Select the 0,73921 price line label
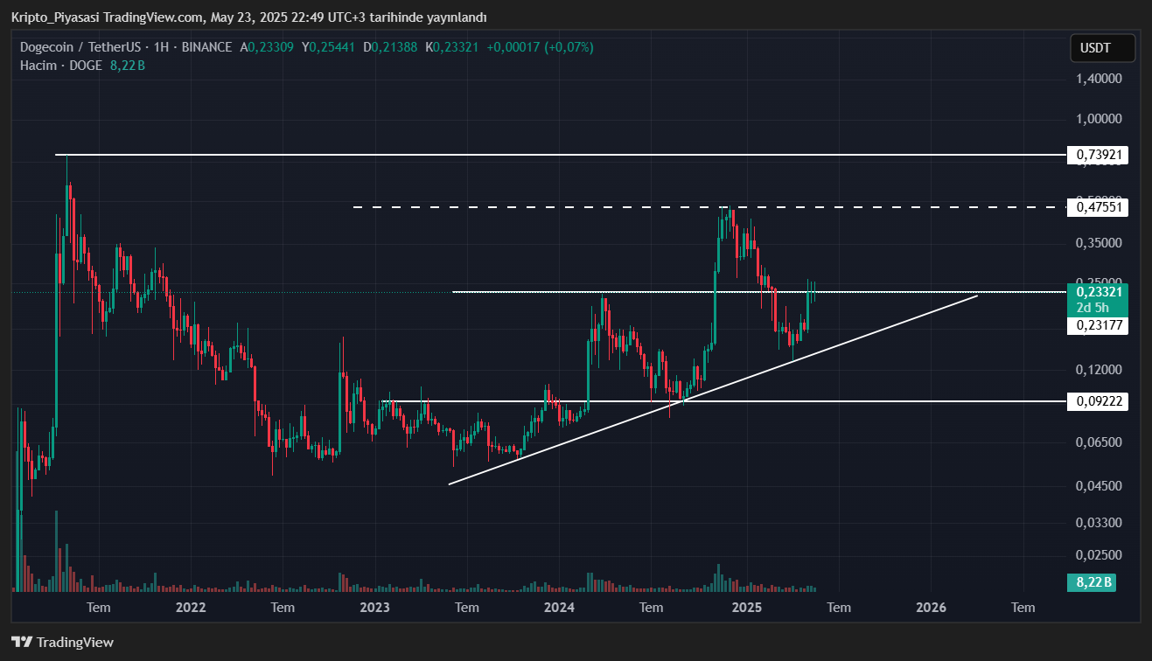The image size is (1152, 661). point(1098,156)
